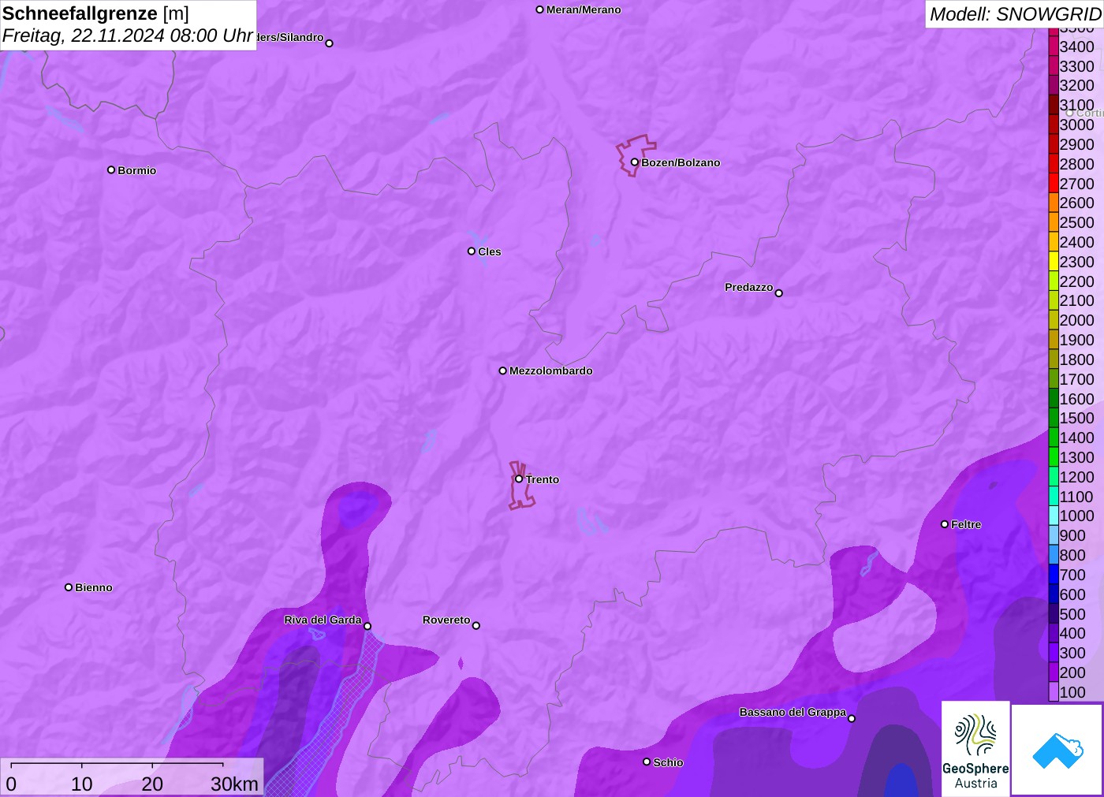This screenshot has height=797, width=1104.
Task: Click the 200 legend value
Action: [x=1072, y=672]
